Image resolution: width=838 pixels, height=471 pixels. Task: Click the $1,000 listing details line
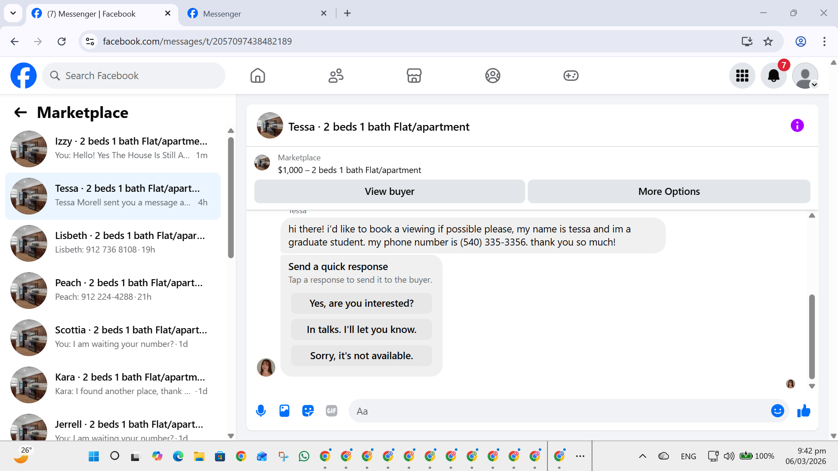pos(349,170)
